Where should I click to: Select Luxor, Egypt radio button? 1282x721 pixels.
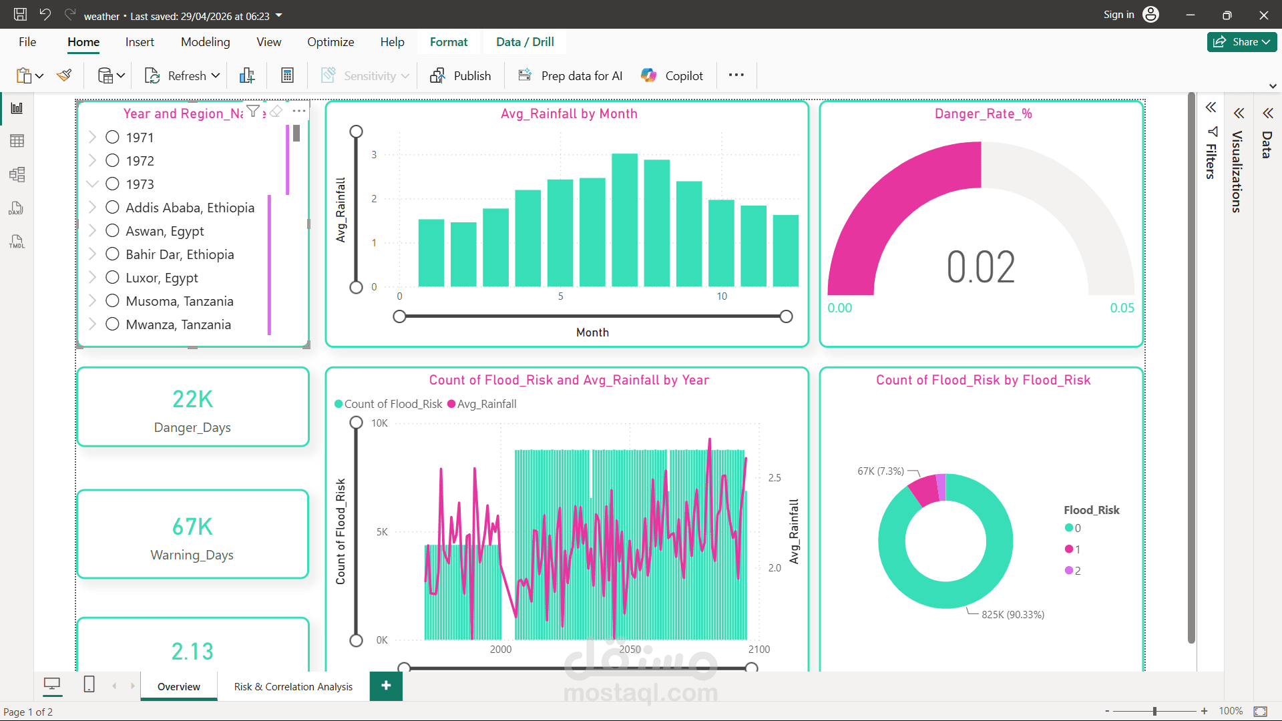pos(112,277)
